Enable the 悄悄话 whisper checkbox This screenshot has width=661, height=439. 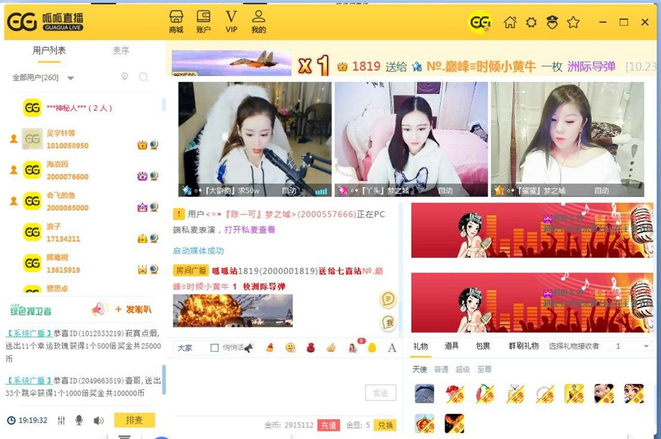tap(214, 348)
